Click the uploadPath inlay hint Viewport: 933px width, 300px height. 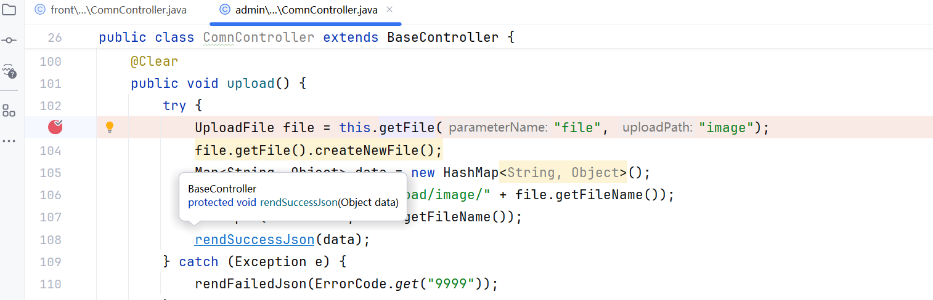coord(658,128)
